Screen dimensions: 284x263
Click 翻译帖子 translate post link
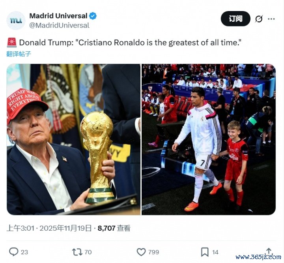tap(19, 54)
